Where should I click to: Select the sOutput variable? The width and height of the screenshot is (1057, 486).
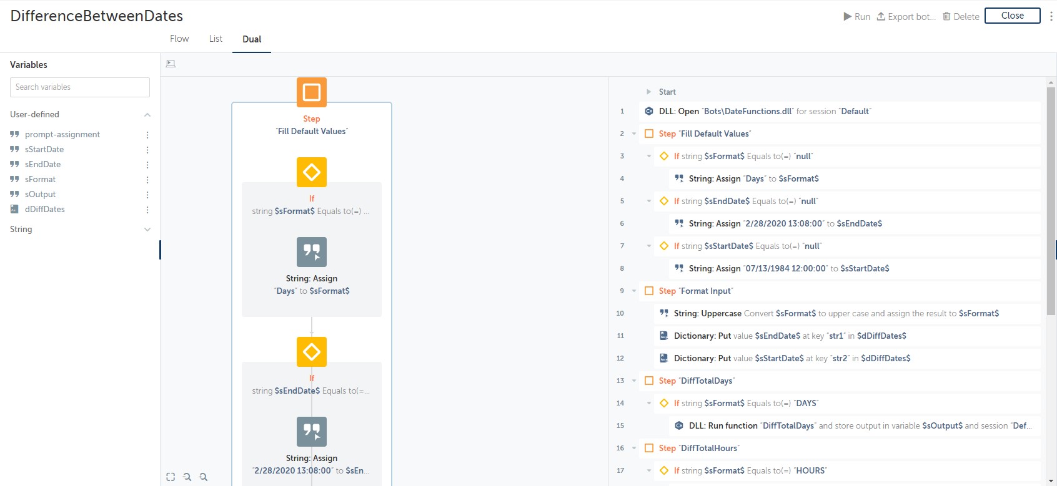[40, 194]
